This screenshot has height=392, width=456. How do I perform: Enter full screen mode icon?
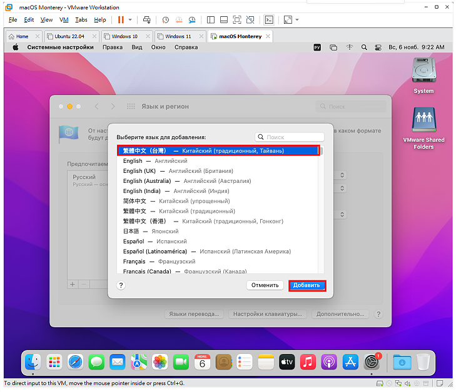237,20
